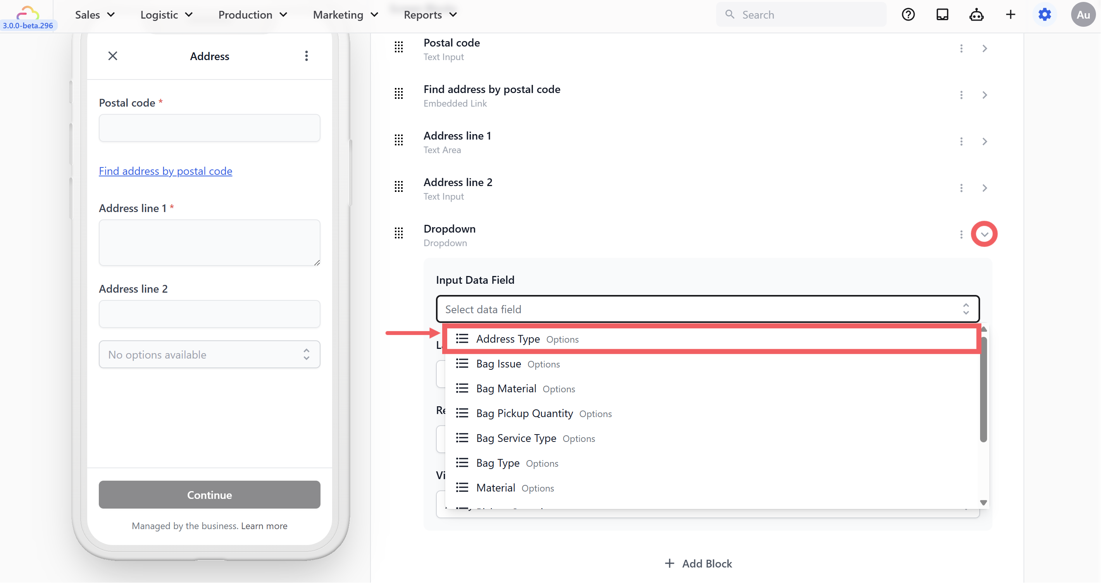Viewport: 1101px width, 583px height.
Task: Close the Address preview with X
Action: pos(112,56)
